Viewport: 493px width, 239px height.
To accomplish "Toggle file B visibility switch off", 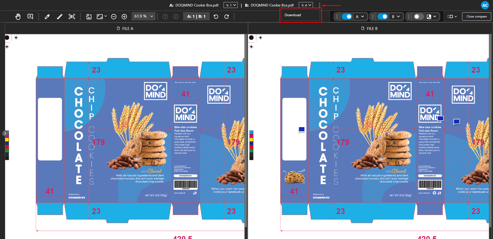I will click(382, 17).
